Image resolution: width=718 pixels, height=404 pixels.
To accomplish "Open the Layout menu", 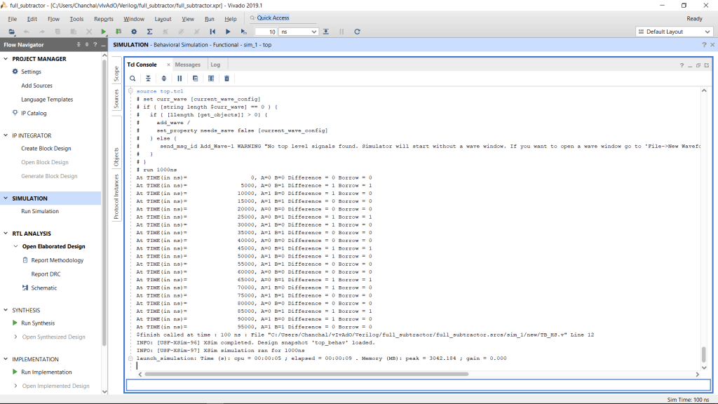I will click(163, 19).
